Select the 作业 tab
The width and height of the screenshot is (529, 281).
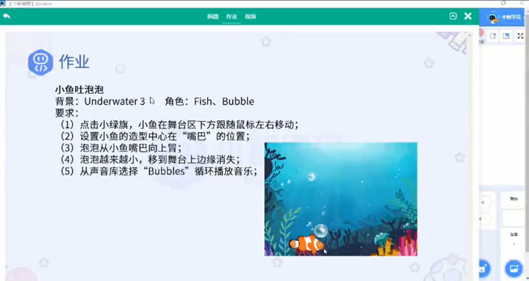232,16
